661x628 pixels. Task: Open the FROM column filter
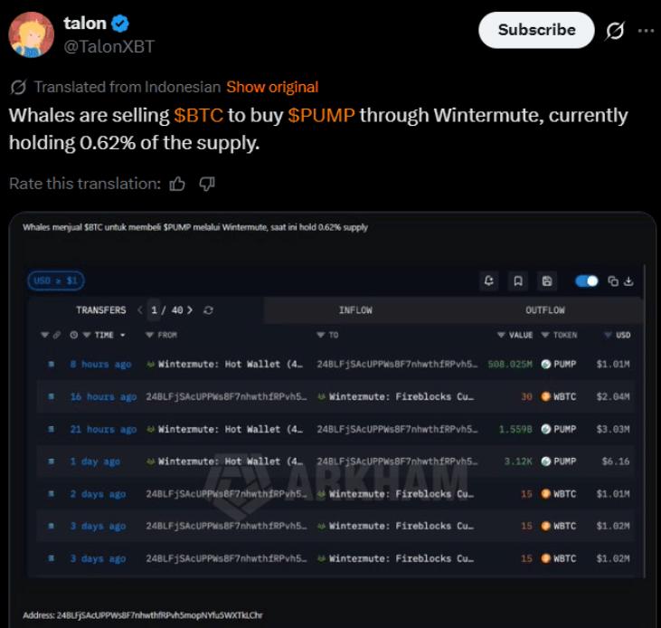coord(149,335)
